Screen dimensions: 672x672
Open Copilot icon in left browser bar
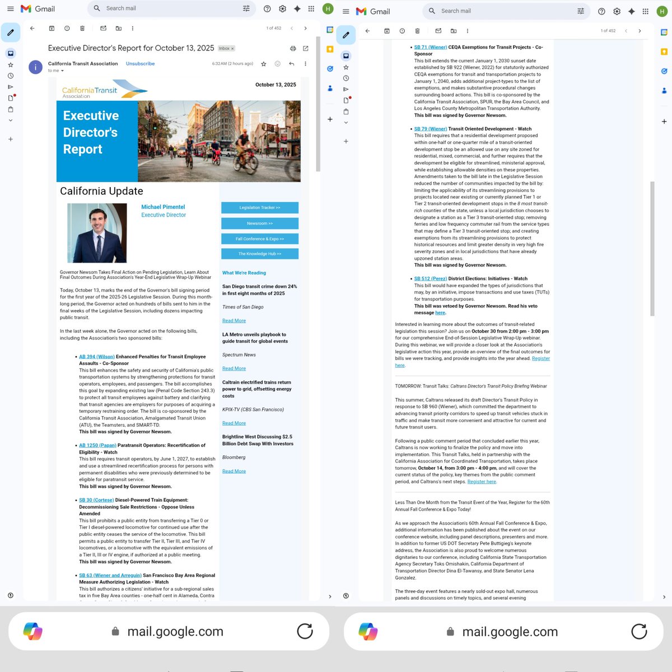tap(33, 631)
